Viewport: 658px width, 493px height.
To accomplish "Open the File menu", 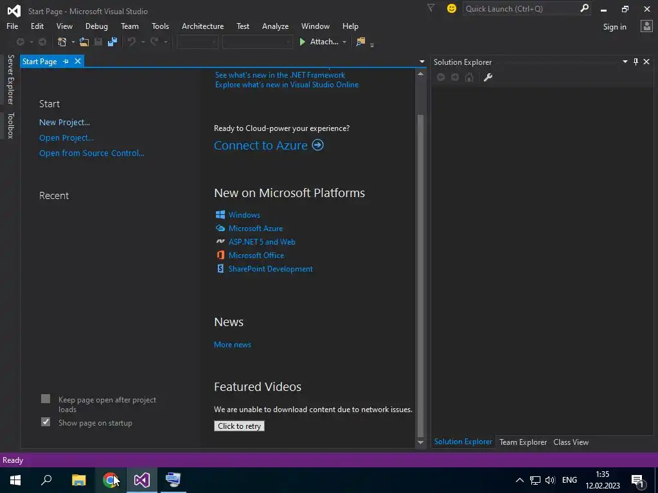I will click(x=12, y=26).
